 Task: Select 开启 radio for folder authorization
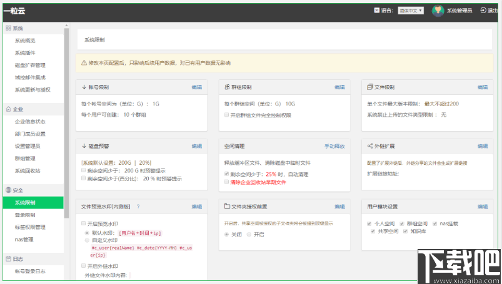tap(249, 235)
